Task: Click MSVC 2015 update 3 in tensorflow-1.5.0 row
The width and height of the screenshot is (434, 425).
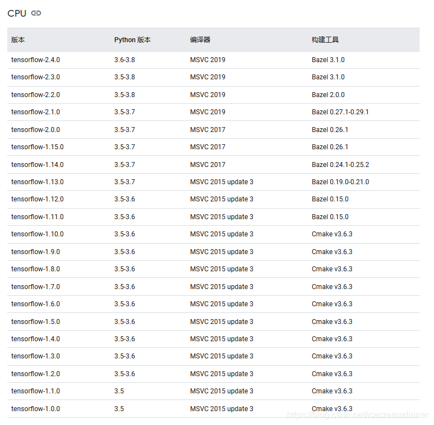Action: point(221,321)
